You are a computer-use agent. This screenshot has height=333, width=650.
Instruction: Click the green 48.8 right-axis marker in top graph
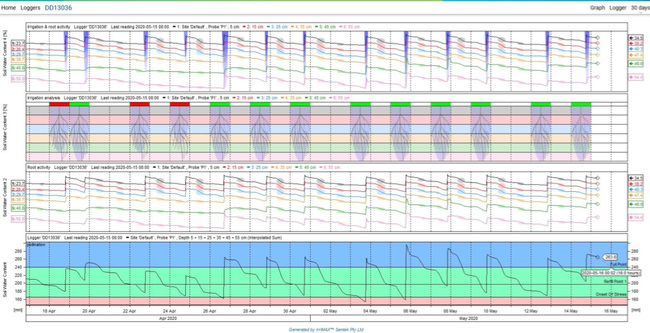tap(636, 63)
